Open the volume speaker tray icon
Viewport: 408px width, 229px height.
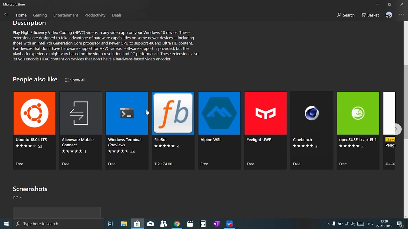point(353,224)
